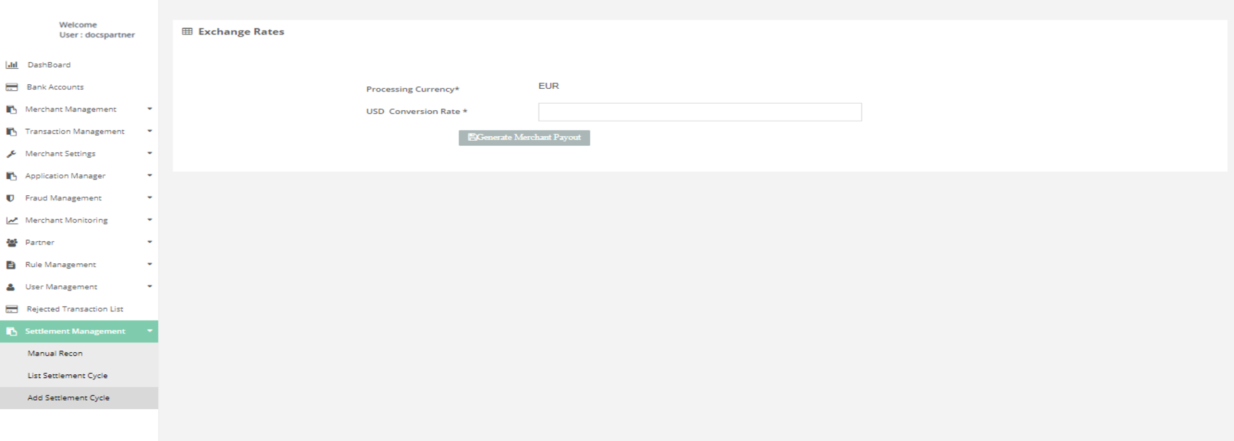Expand Merchant Management dropdown arrow

click(x=150, y=109)
